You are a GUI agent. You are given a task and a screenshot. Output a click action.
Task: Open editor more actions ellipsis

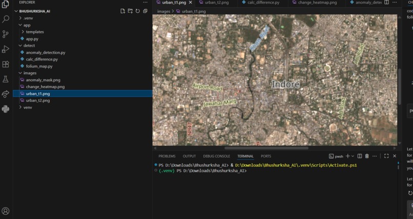point(395,3)
